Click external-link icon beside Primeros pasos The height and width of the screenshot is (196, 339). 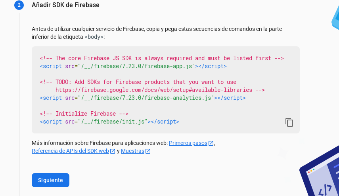coord(211,143)
